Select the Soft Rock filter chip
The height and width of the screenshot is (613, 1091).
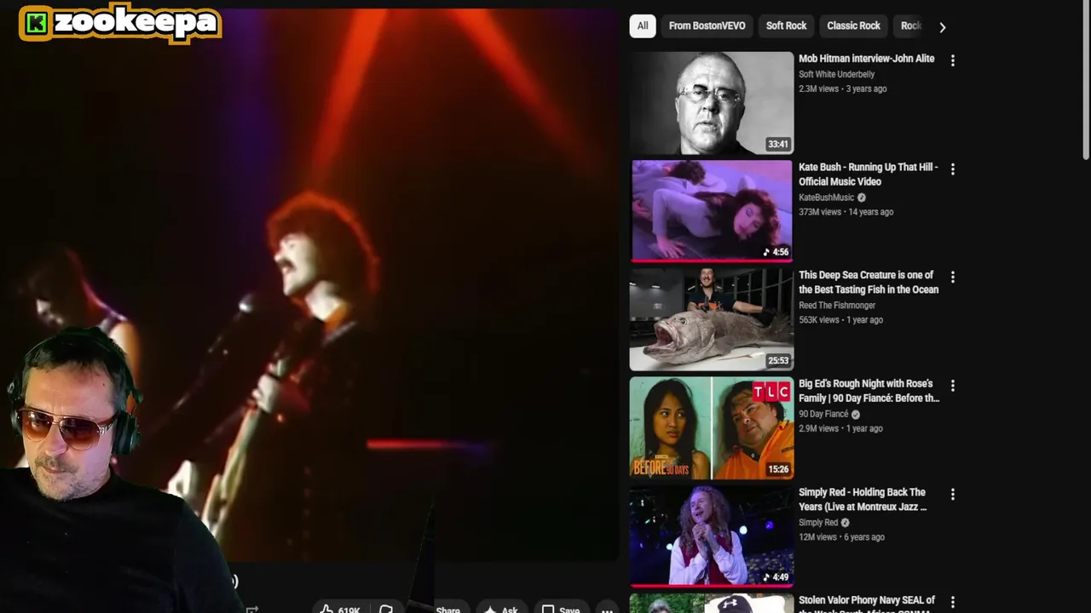(x=786, y=26)
